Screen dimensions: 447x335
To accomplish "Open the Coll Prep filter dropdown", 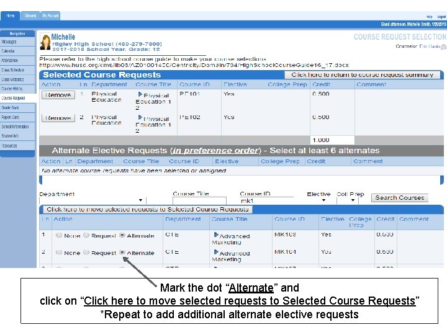I will [x=347, y=200].
